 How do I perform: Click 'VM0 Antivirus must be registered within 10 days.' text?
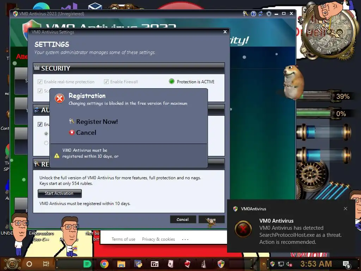85,204
